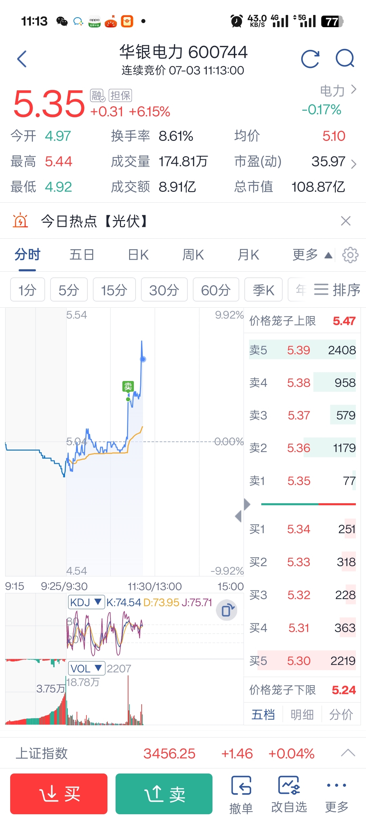This screenshot has height=819, width=366.
Task: Select the 季K interval chip
Action: coord(263,290)
